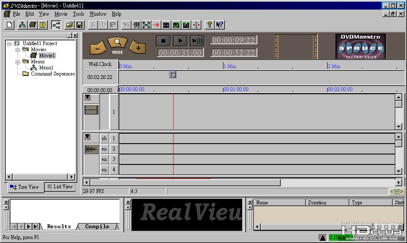Click the disc toolbar icon
407x243 pixels.
click(146, 25)
